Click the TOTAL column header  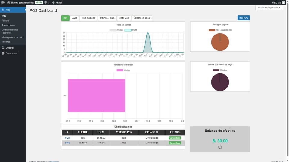101,132
